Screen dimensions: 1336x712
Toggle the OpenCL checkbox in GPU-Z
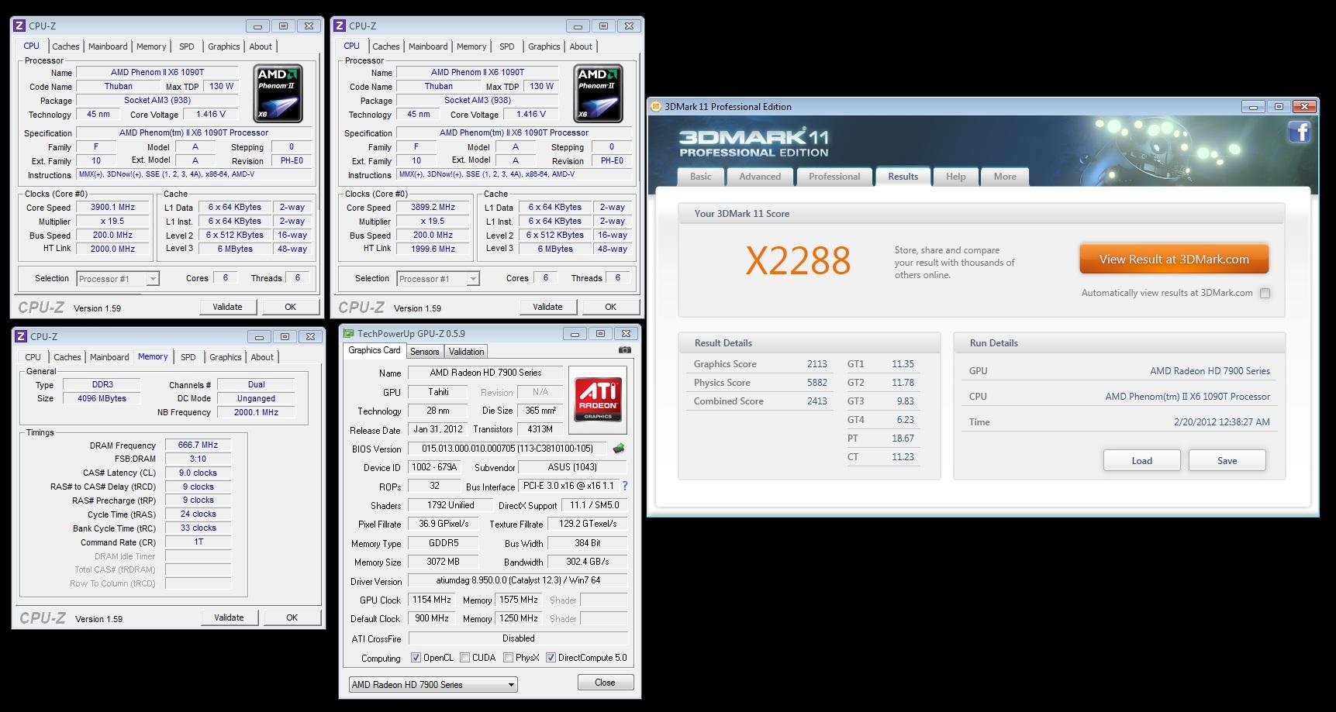tap(416, 658)
